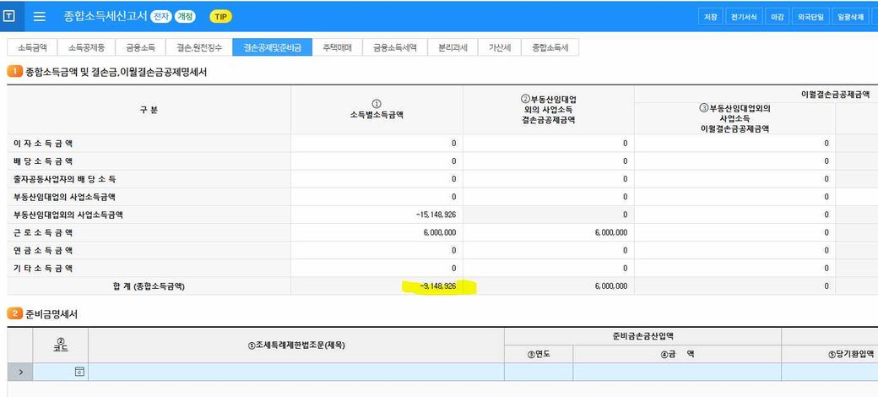The image size is (878, 397).
Task: Switch to the 종합소득세 tab
Action: coord(550,47)
